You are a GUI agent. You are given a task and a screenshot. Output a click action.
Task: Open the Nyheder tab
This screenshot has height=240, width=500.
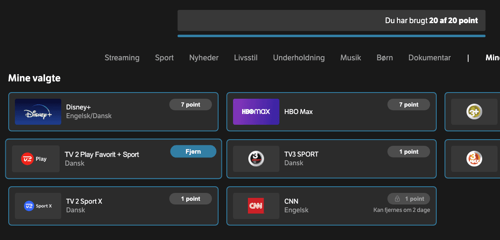204,57
